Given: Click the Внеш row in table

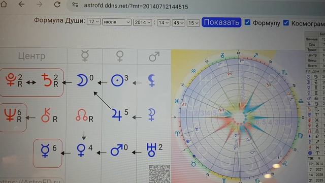Looking at the screenshot, I should point(315,60).
